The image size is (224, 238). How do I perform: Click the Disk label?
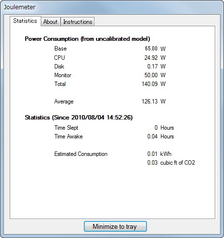[59, 67]
